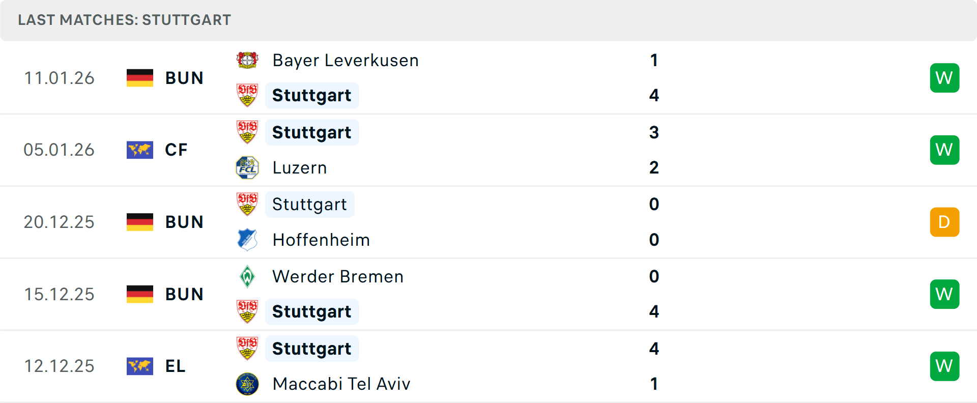Click the Luzern FCL club crest
Image resolution: width=977 pixels, height=403 pixels.
[247, 167]
